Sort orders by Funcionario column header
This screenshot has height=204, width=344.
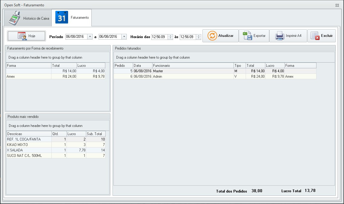[192, 66]
